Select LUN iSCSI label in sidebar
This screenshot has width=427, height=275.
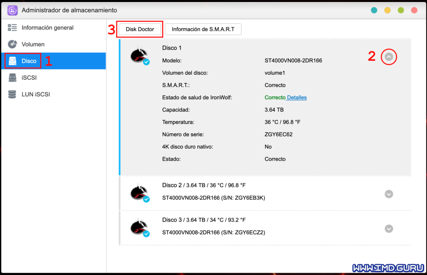pyautogui.click(x=35, y=94)
